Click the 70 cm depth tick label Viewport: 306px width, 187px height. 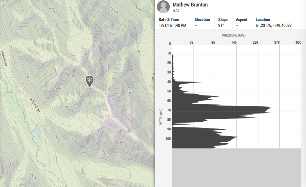point(169,110)
